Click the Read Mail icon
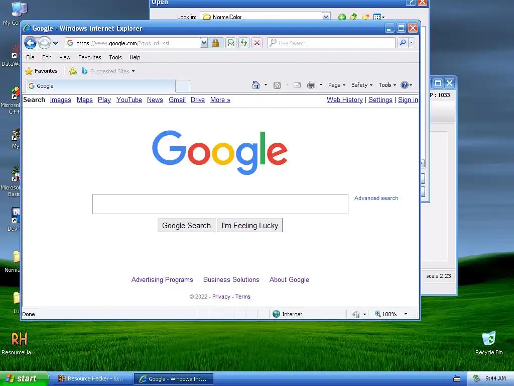Image resolution: width=514 pixels, height=386 pixels. 297,85
